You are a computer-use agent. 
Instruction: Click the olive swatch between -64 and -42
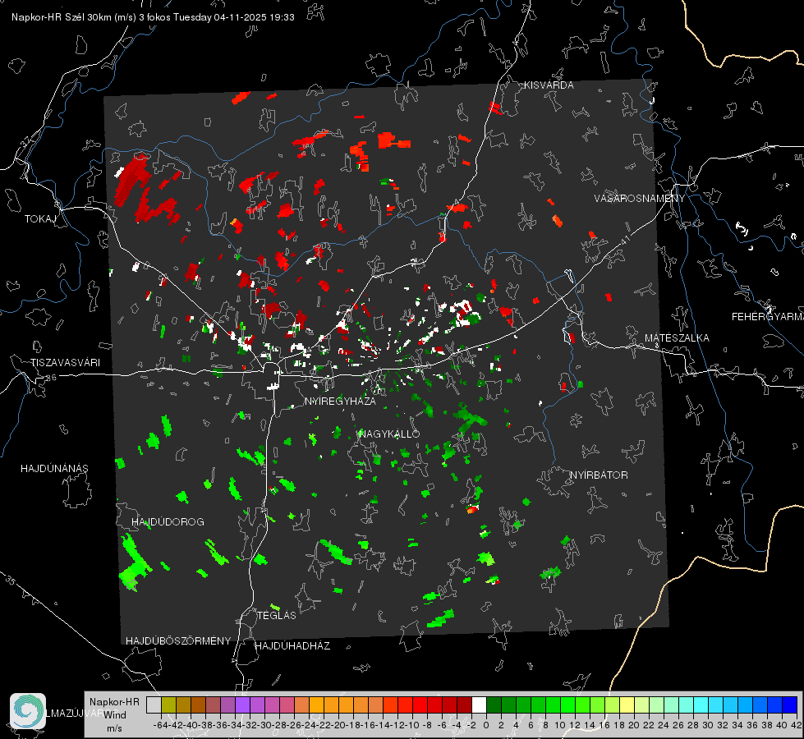(168, 705)
